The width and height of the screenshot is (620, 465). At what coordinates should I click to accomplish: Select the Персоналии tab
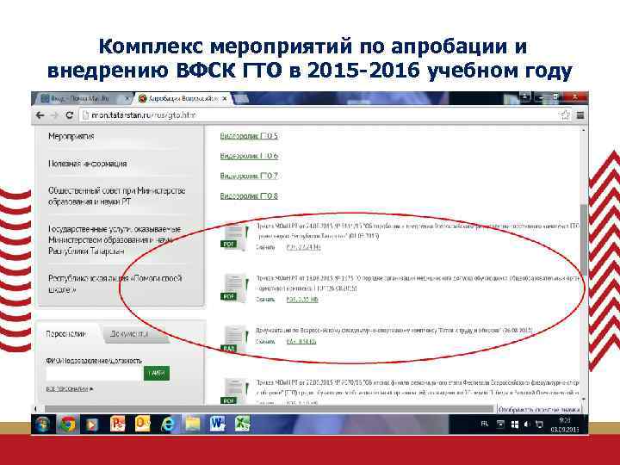(x=65, y=334)
